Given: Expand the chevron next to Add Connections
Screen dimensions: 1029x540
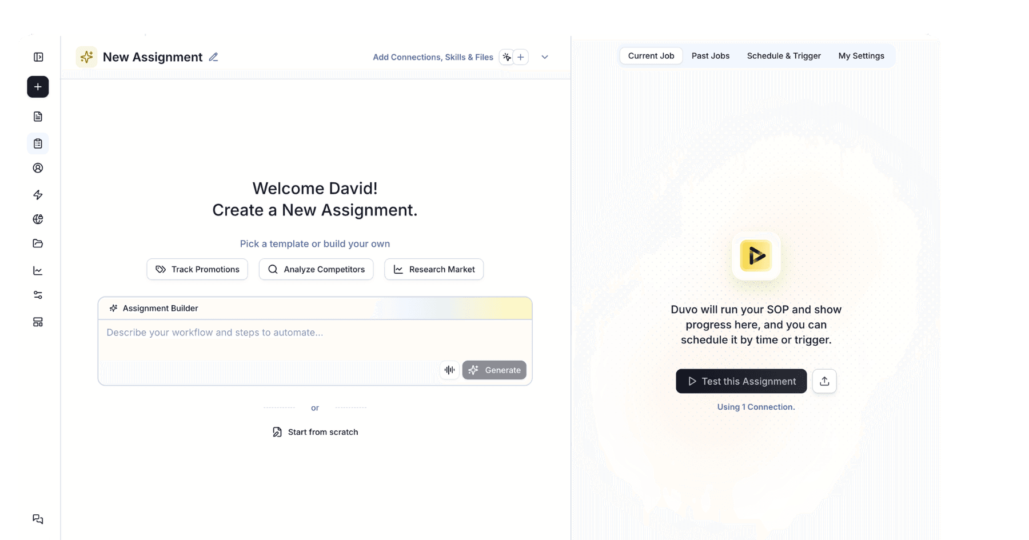Looking at the screenshot, I should click(x=544, y=57).
